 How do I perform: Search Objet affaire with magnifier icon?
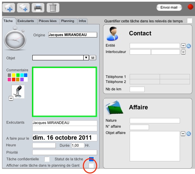tap(189, 134)
